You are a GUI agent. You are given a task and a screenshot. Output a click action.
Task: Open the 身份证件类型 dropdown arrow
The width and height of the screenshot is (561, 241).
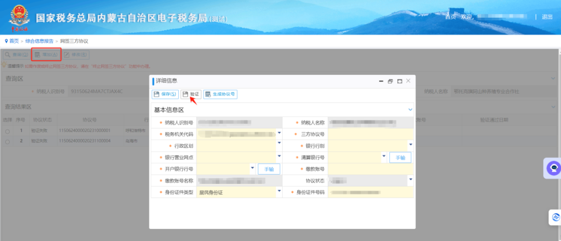click(x=279, y=191)
